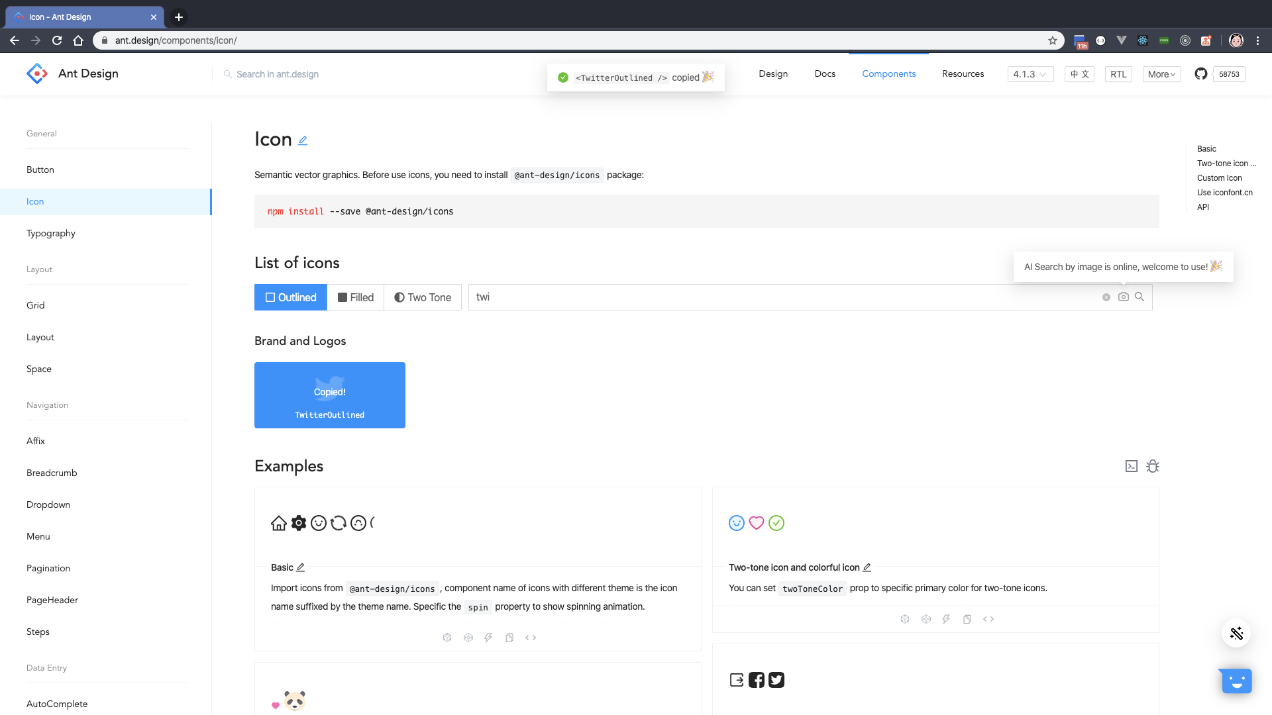Open Typography in the sidebar
Viewport: 1272px width, 715px height.
click(51, 233)
